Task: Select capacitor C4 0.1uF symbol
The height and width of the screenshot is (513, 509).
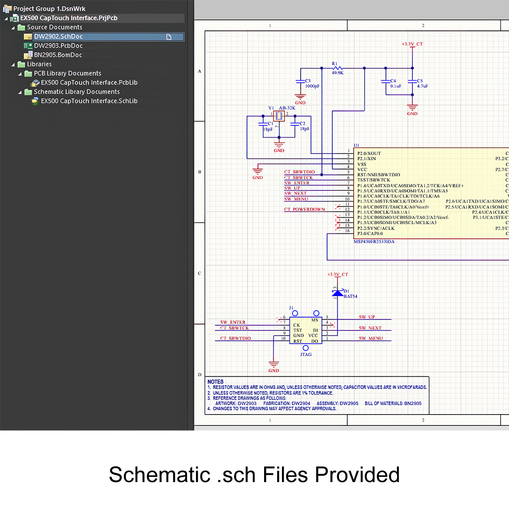Action: pyautogui.click(x=386, y=82)
